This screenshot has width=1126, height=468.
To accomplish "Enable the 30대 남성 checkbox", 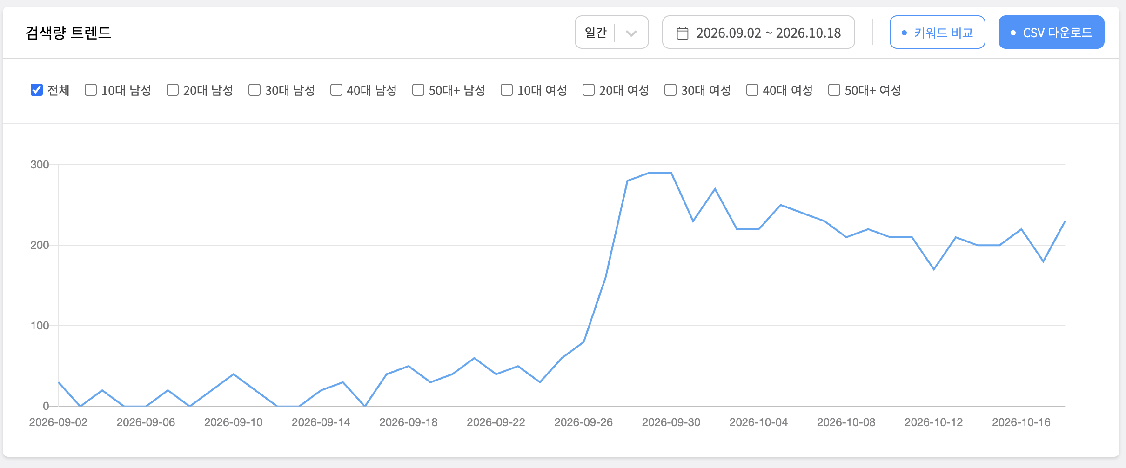I will click(255, 90).
